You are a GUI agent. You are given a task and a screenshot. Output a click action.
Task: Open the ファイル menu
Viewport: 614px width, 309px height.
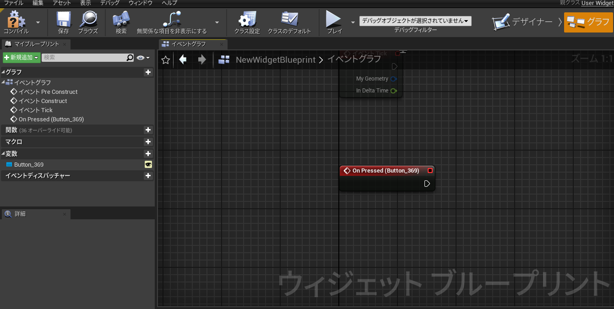(x=14, y=3)
